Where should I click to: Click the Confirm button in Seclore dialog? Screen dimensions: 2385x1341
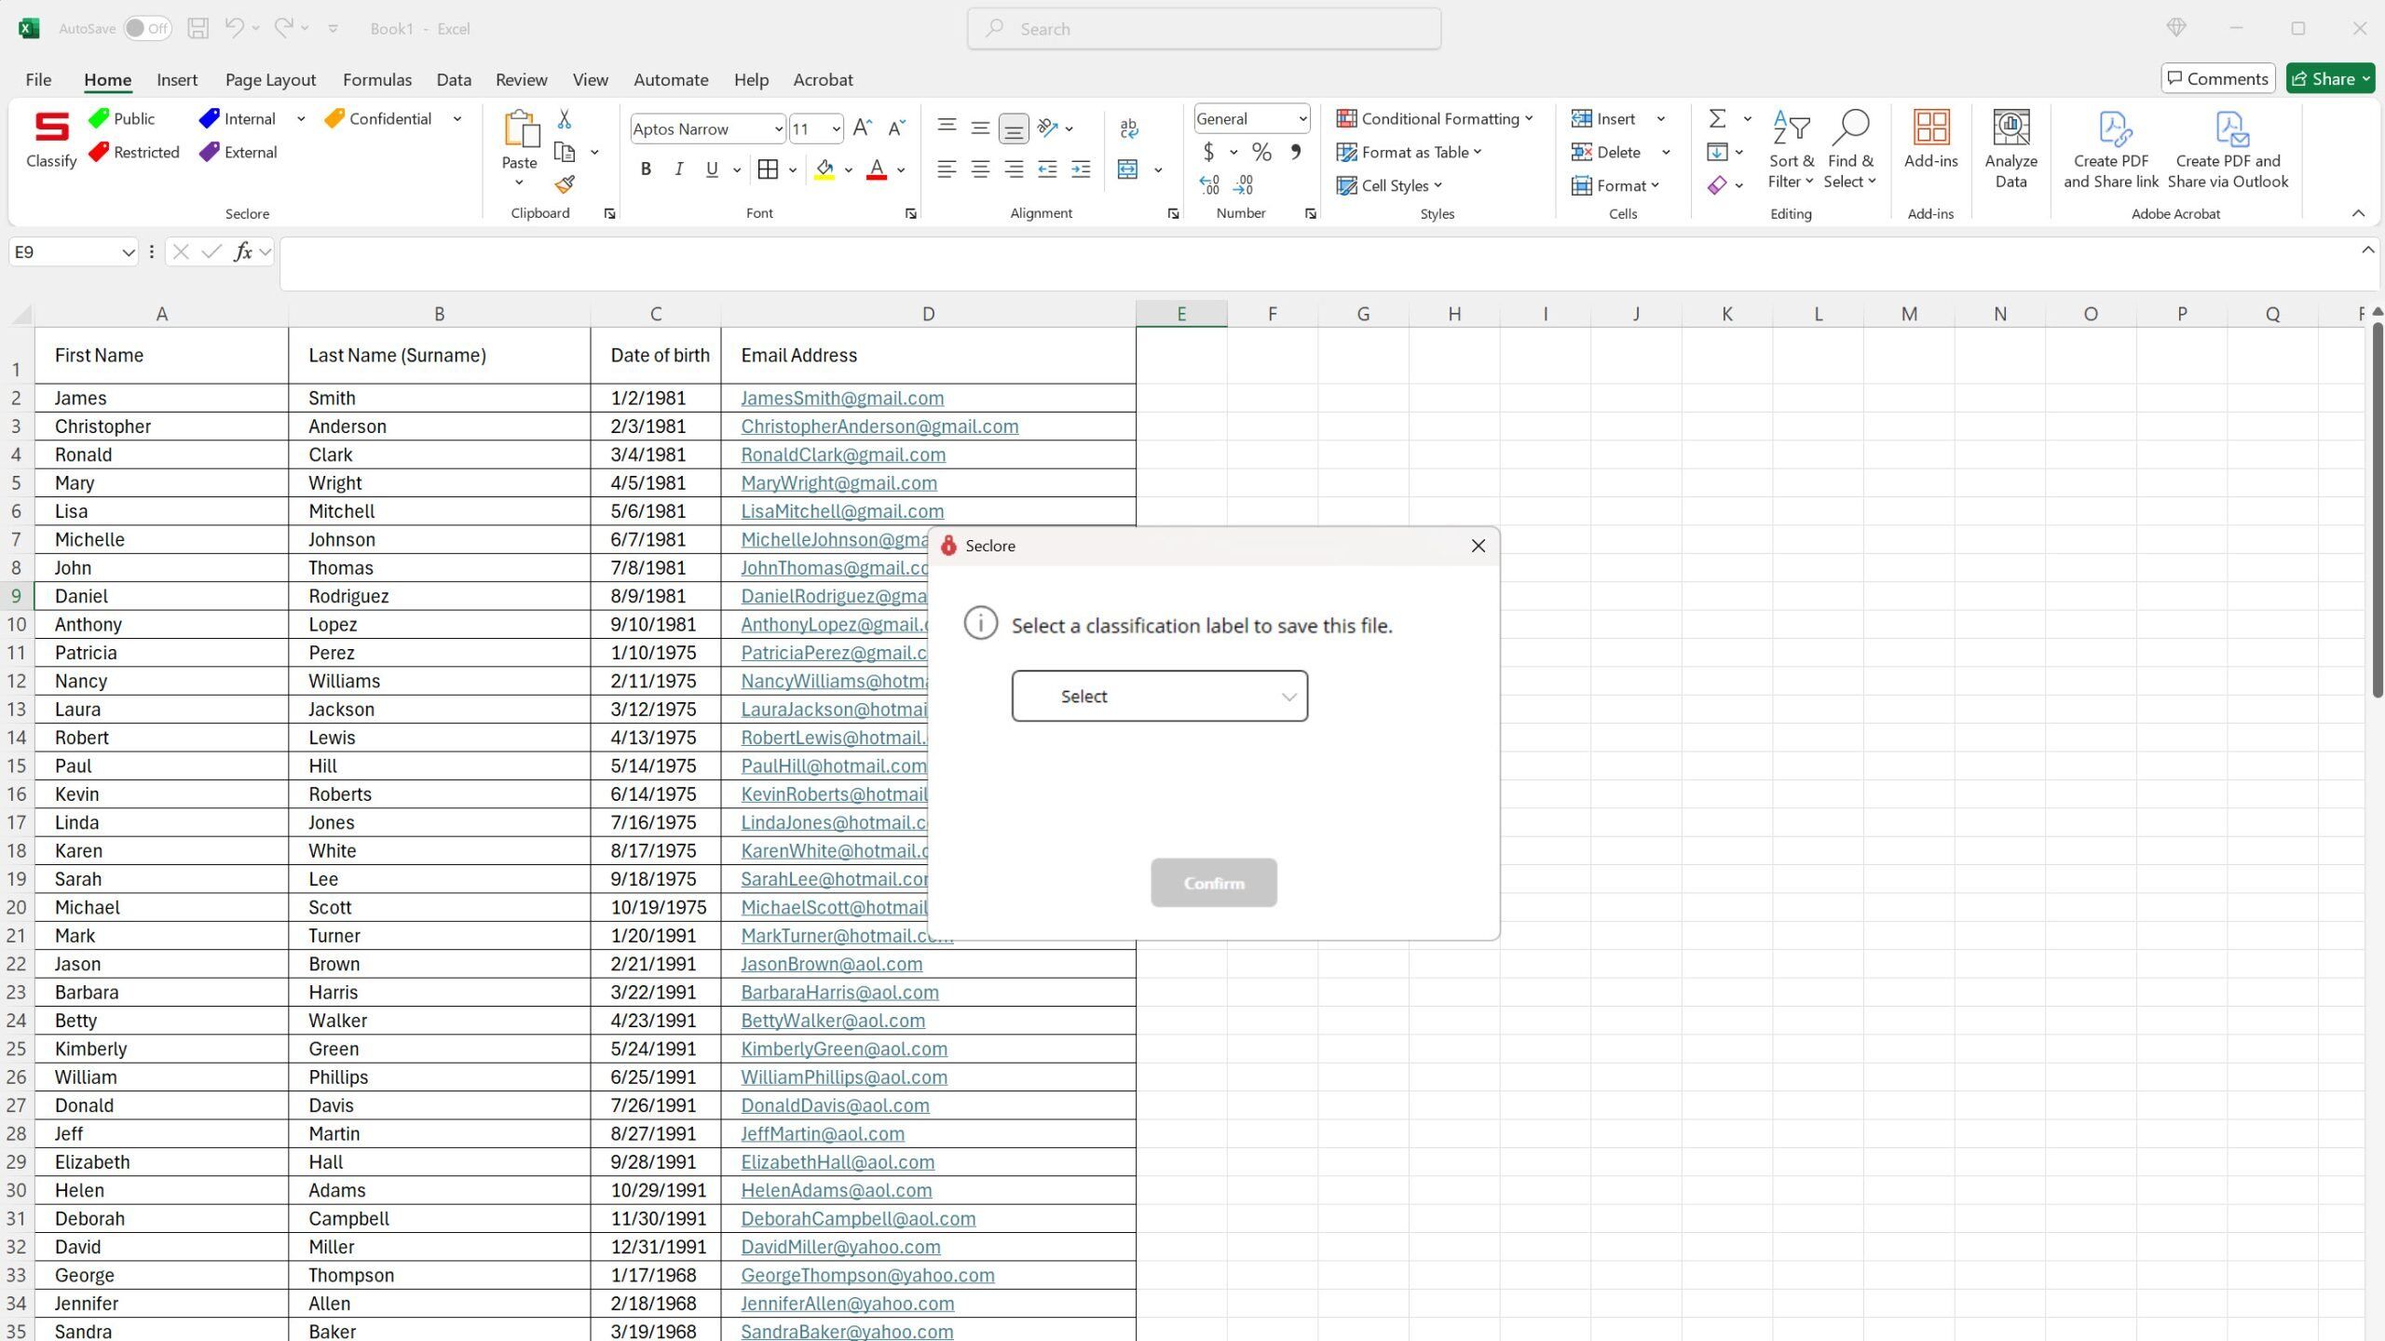pos(1214,883)
